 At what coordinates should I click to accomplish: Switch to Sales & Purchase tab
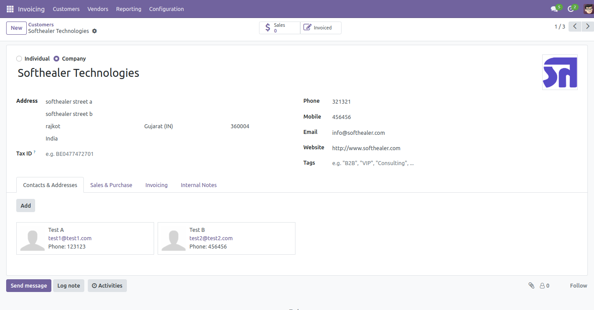point(111,185)
